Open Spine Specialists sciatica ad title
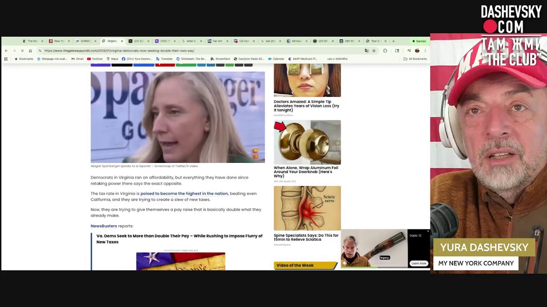 click(x=306, y=237)
